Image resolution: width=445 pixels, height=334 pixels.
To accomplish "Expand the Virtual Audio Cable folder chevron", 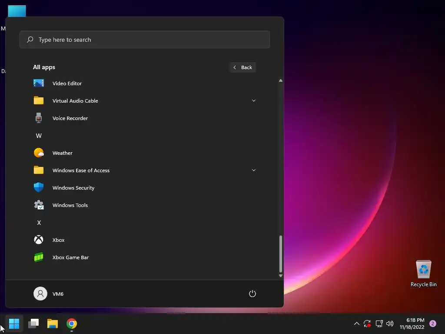I will coord(254,100).
